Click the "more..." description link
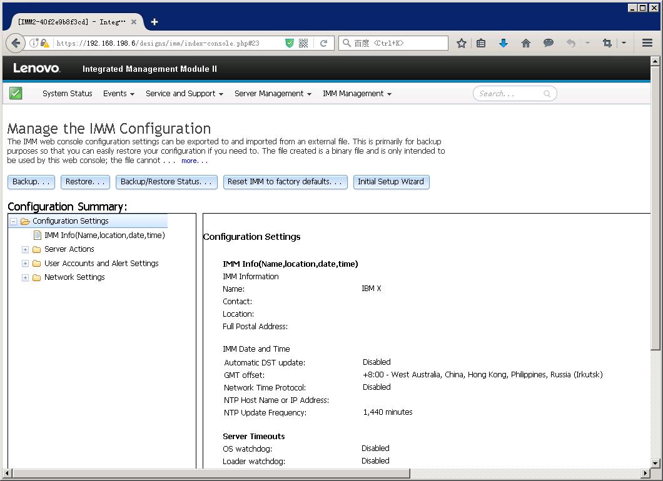 click(194, 161)
